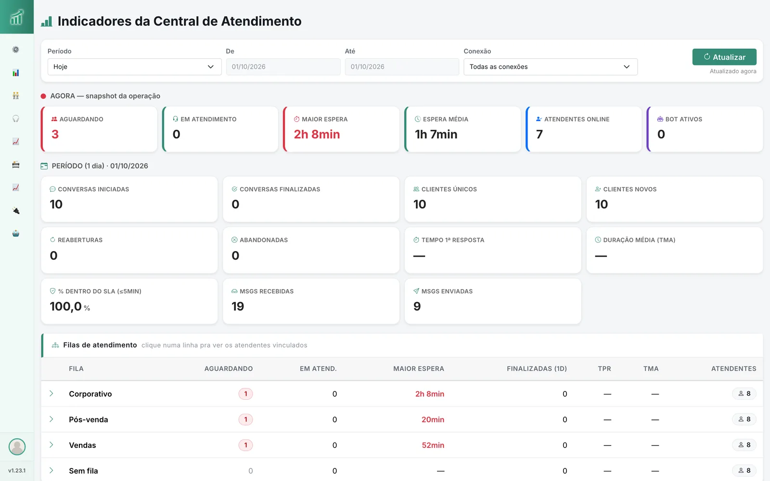Click the 2h 8min value in Corporativo row

point(430,394)
